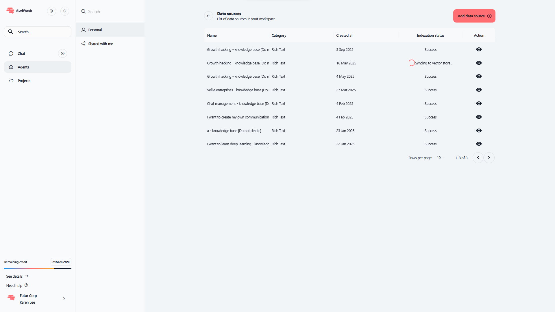Toggle the light/dark theme sun icon
Viewport: 555px width, 312px height.
click(x=51, y=11)
